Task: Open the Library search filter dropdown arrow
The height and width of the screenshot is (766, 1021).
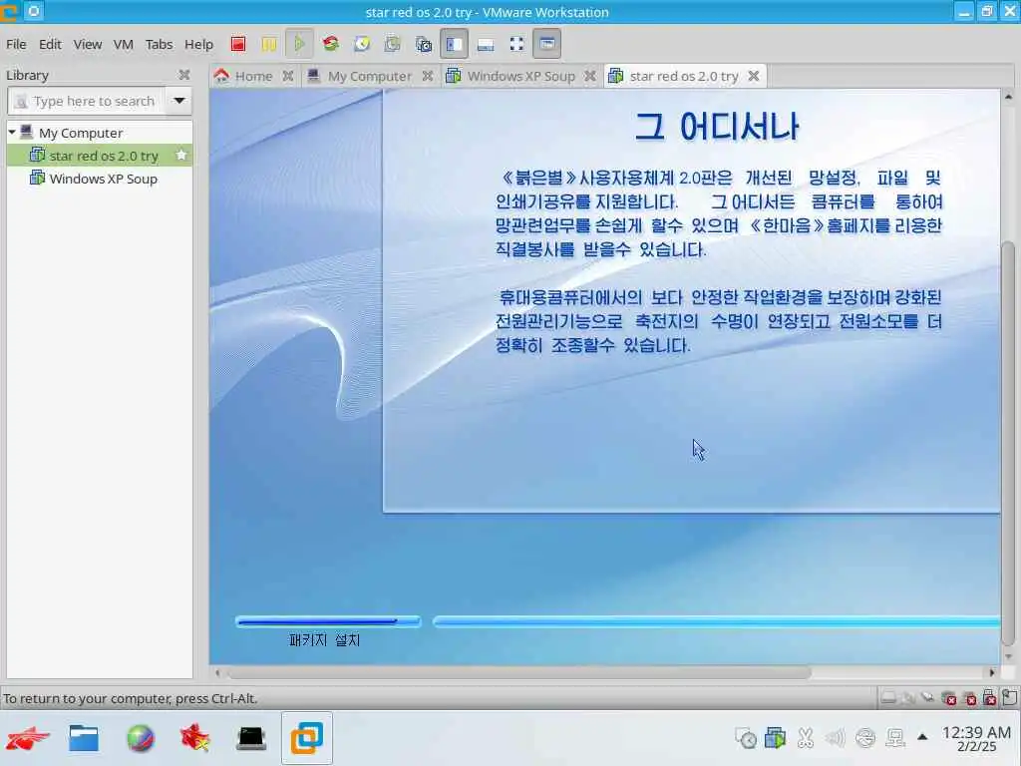Action: click(x=179, y=101)
